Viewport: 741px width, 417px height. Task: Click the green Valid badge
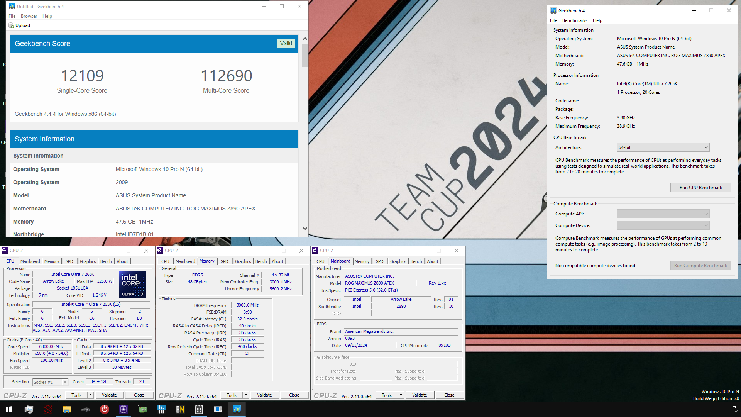click(286, 43)
